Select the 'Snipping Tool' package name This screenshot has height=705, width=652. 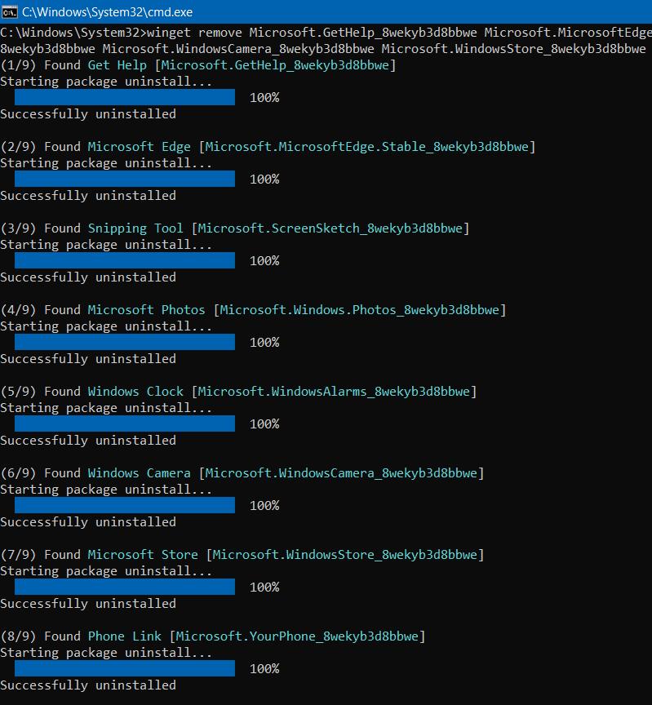(x=135, y=228)
